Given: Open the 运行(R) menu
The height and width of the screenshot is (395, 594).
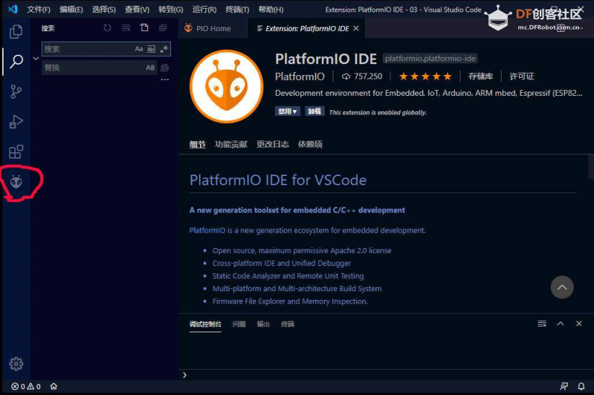Looking at the screenshot, I should (204, 9).
